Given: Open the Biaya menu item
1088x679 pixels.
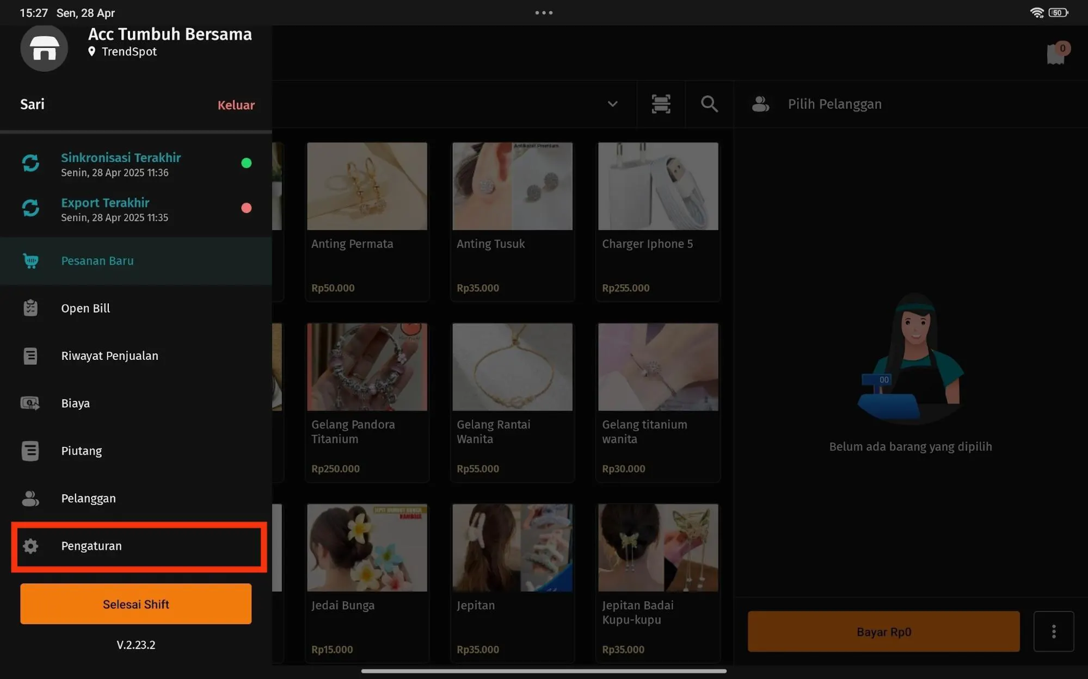Looking at the screenshot, I should click(x=75, y=403).
